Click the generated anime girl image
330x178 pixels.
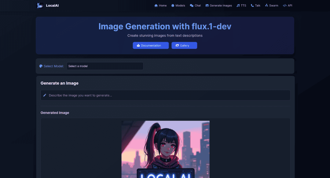click(165, 149)
